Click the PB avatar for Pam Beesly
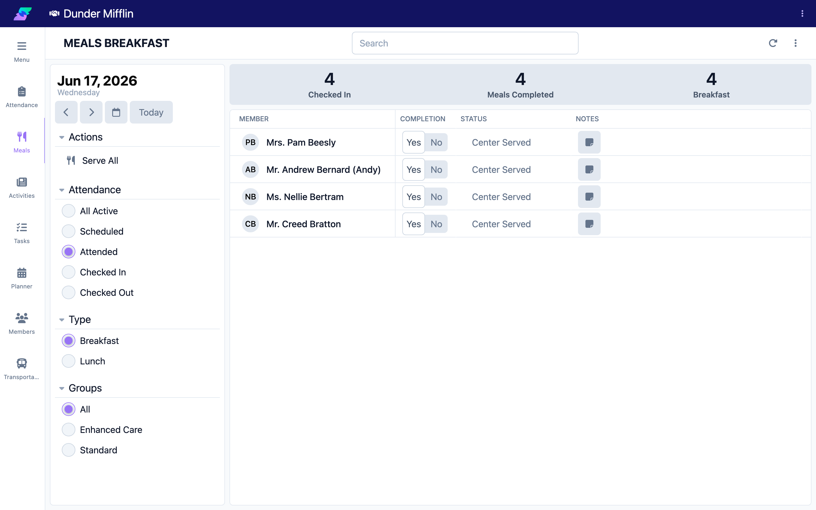Viewport: 816px width, 510px height. click(x=250, y=142)
